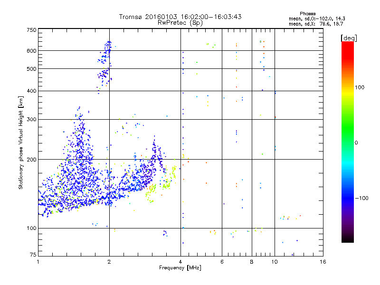The image size is (380, 285).
Task: Click the x-axis tick label '1'
Action: tap(38, 262)
